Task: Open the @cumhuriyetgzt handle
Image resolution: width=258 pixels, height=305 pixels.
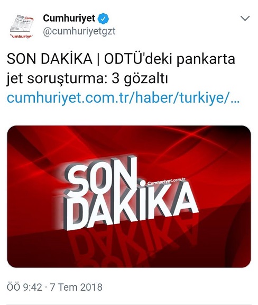Action: click(x=79, y=32)
